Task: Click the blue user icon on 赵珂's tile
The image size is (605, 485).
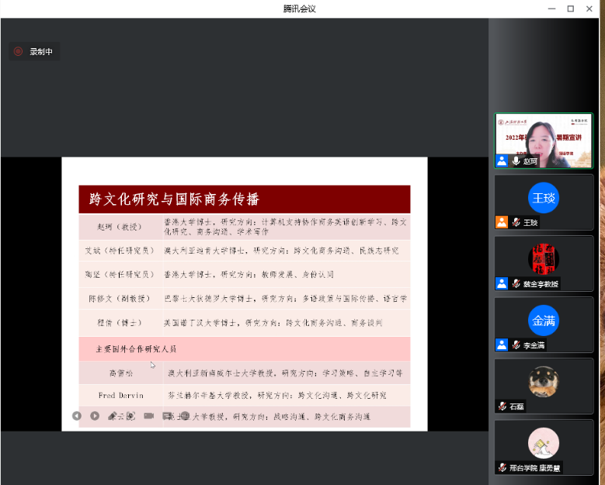Action: tap(502, 161)
